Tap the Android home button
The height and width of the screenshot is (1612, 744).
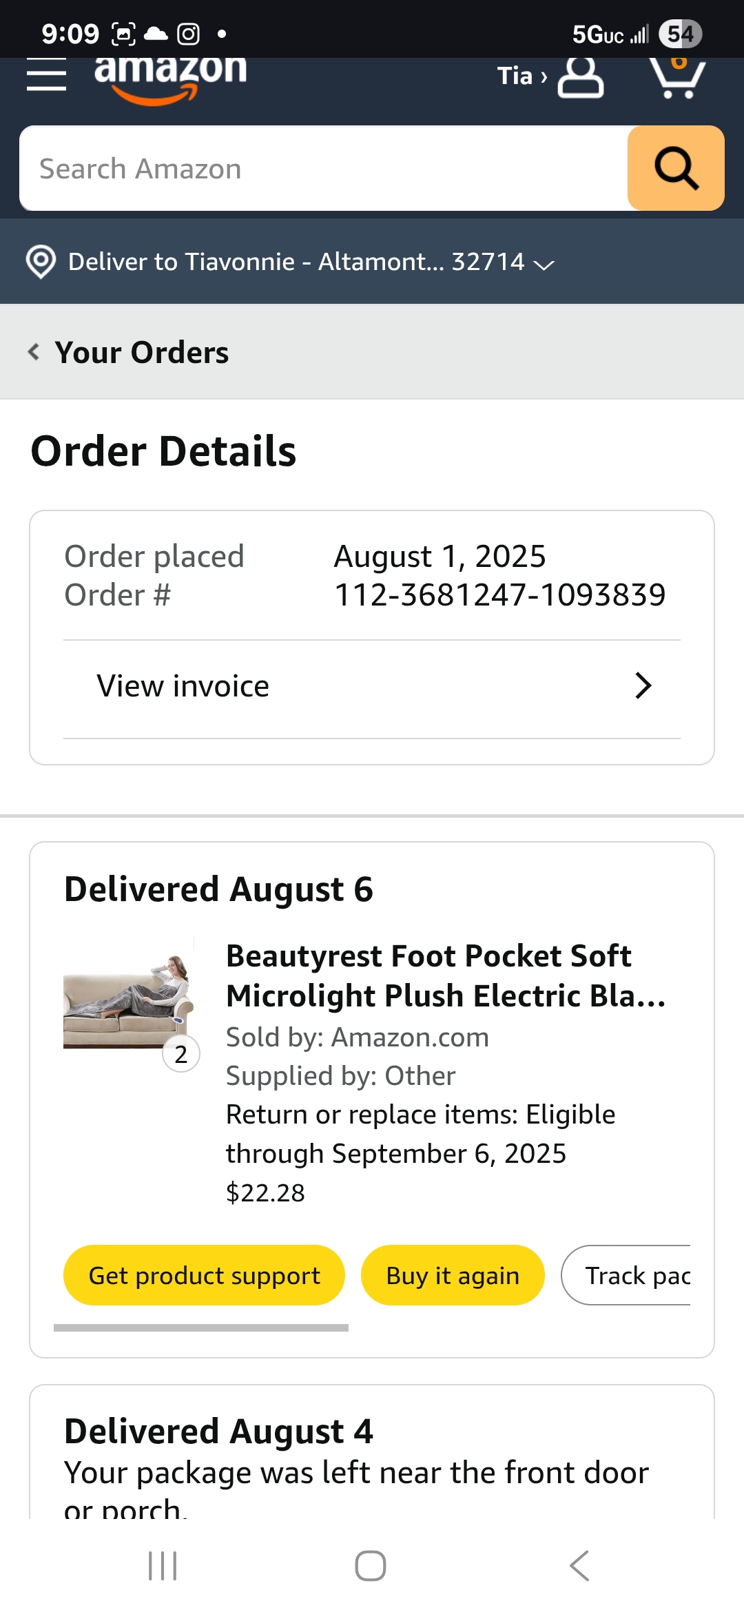point(371,1566)
